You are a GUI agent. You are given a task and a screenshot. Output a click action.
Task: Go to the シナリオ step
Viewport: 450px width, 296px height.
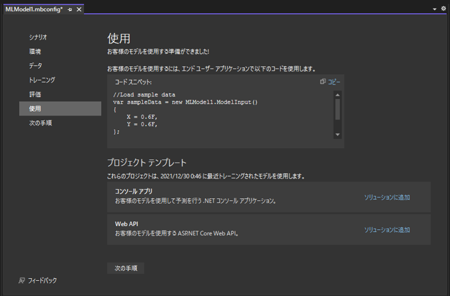point(38,37)
